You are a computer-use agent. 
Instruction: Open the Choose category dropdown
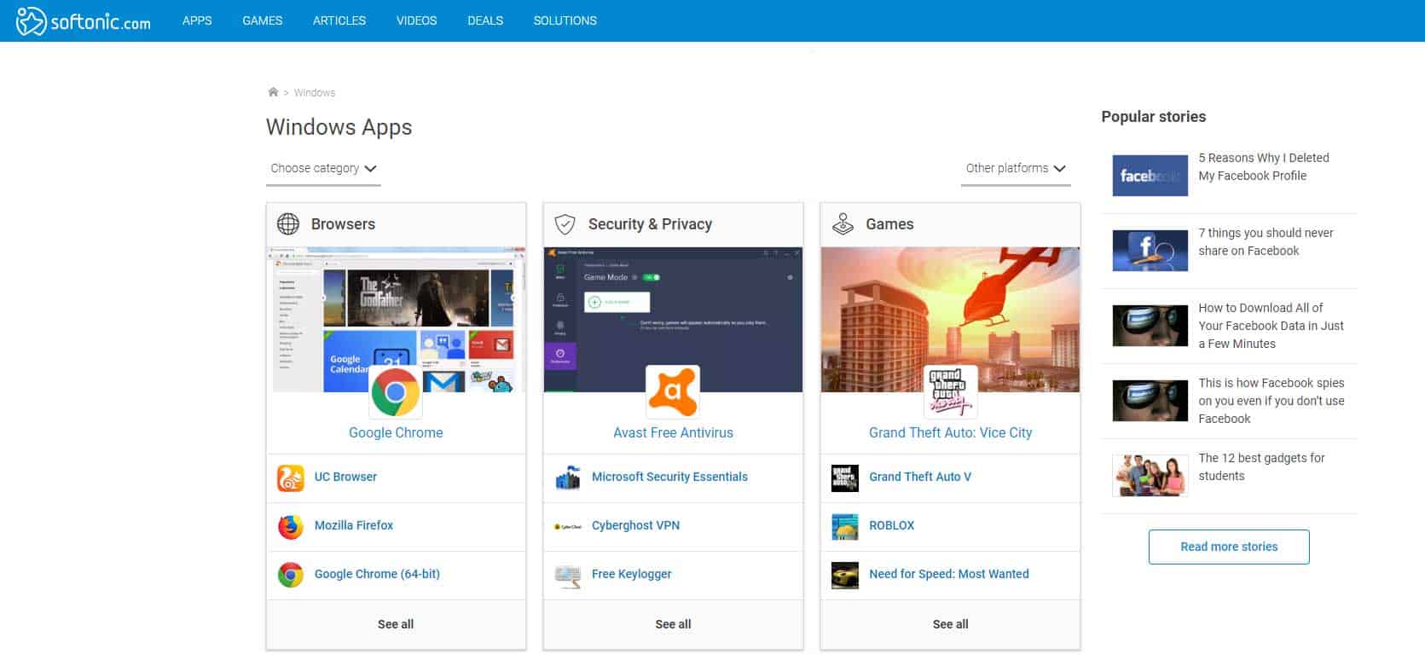click(x=323, y=169)
